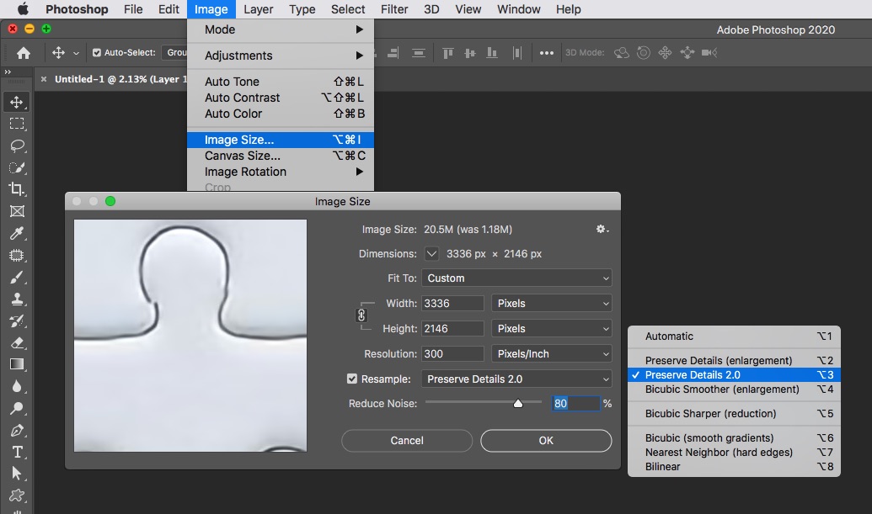Select the Horizontal Type tool
The image size is (872, 514).
point(17,452)
